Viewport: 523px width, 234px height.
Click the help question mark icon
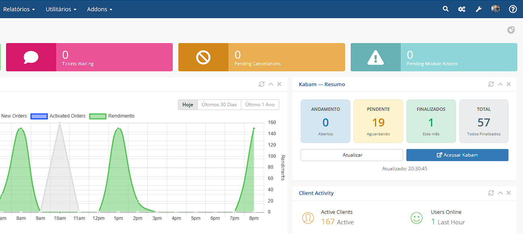(x=513, y=9)
